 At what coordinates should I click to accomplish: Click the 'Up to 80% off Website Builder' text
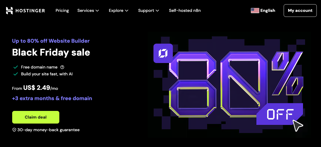(51, 41)
